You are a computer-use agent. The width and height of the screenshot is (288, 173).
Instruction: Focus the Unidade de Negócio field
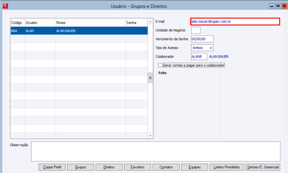[x=196, y=30]
